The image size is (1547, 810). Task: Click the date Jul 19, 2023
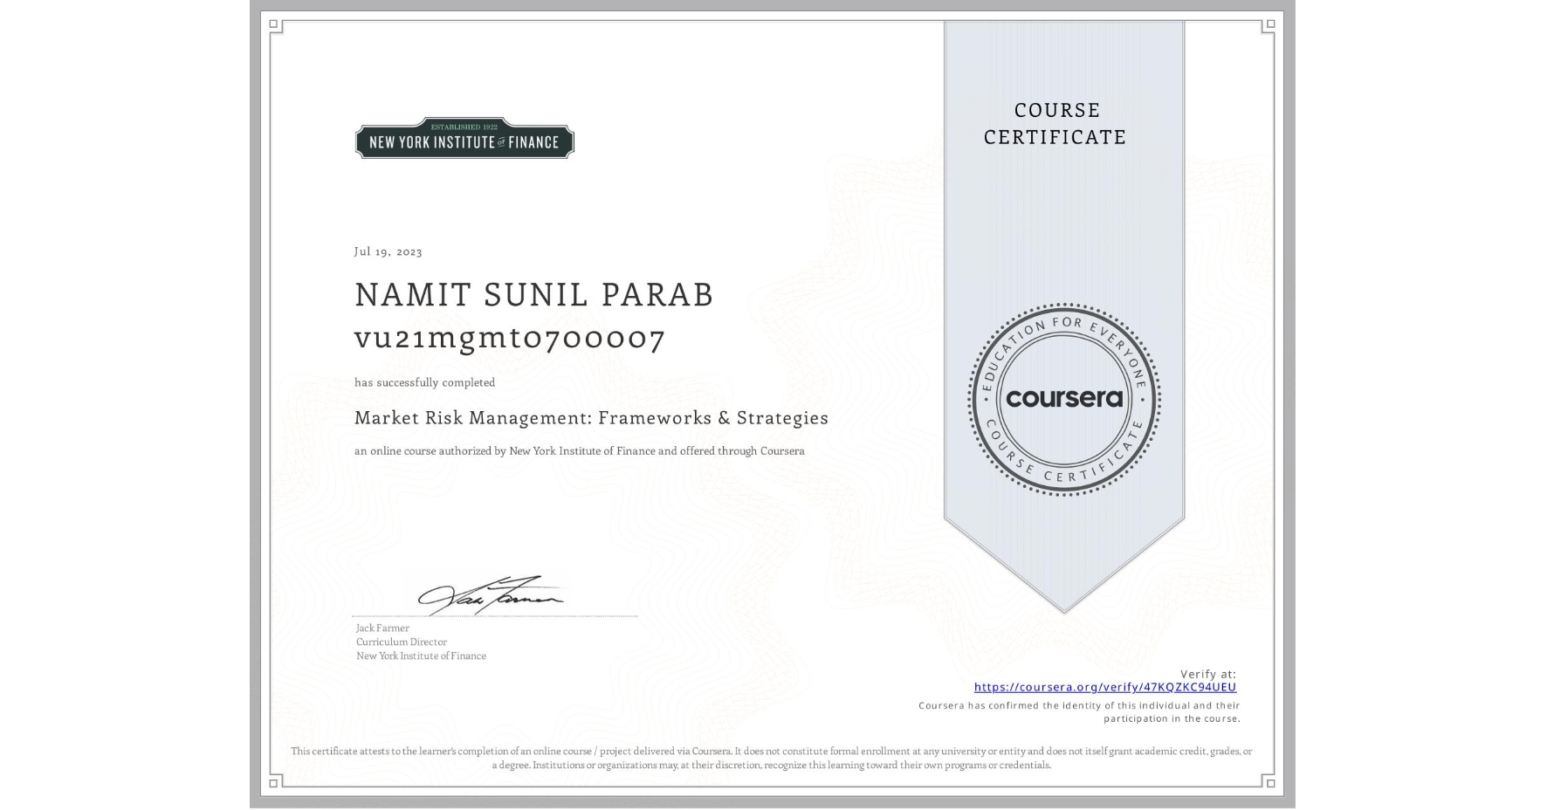[388, 251]
